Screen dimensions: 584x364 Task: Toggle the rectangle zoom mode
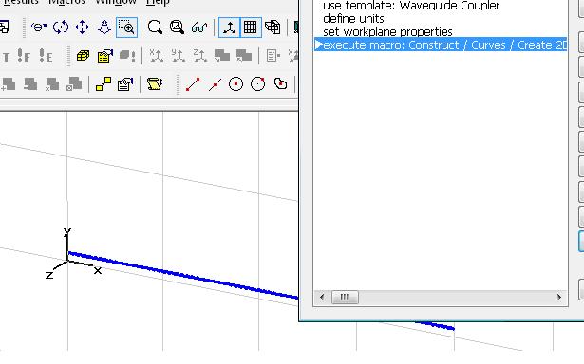[126, 27]
